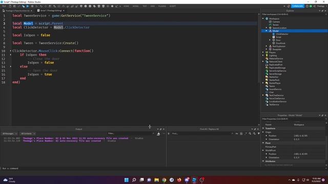
Task: Collapse the Attributes section in Properties
Action: (x=263, y=161)
